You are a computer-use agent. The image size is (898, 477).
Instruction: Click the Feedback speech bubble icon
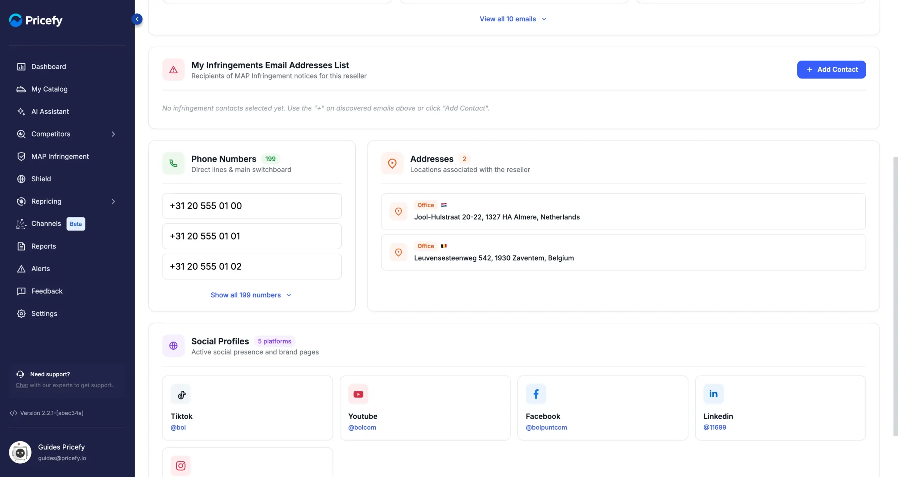[x=21, y=291]
